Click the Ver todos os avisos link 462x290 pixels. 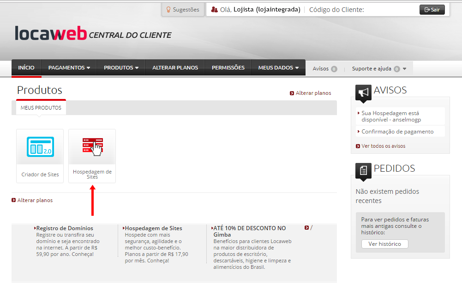(x=384, y=146)
